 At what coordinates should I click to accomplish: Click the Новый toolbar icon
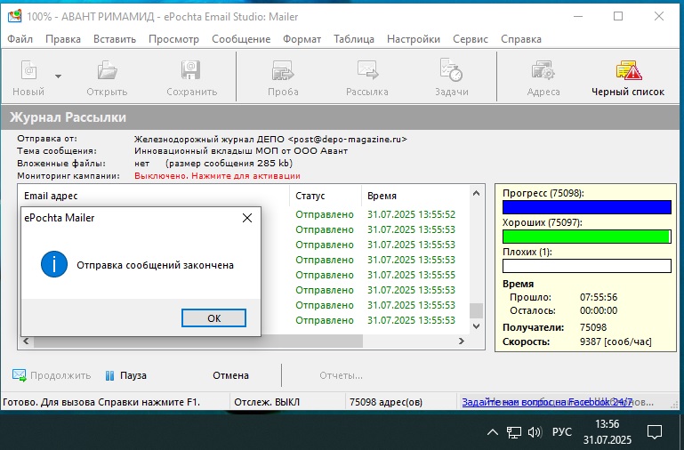coord(28,70)
